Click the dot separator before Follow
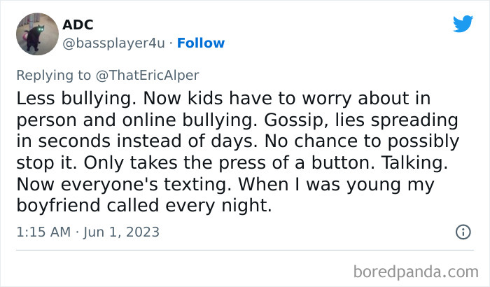Image resolution: width=490 pixels, height=287 pixels. (171, 43)
